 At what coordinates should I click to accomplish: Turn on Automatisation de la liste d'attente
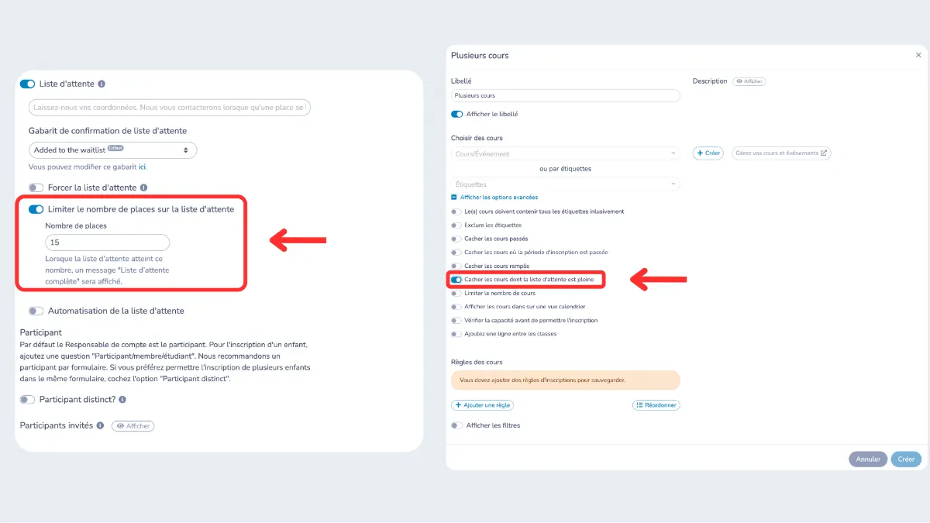(x=36, y=311)
